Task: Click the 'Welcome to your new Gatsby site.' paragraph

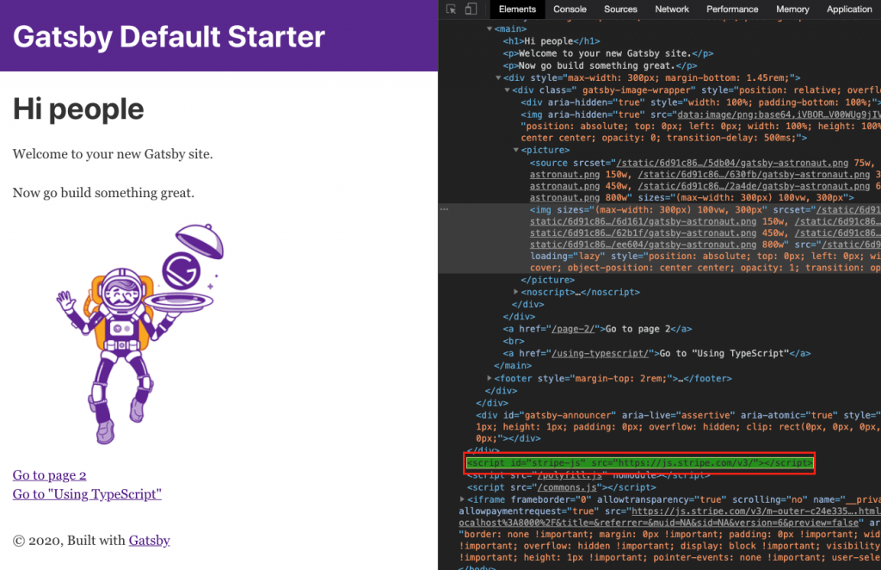Action: [113, 154]
